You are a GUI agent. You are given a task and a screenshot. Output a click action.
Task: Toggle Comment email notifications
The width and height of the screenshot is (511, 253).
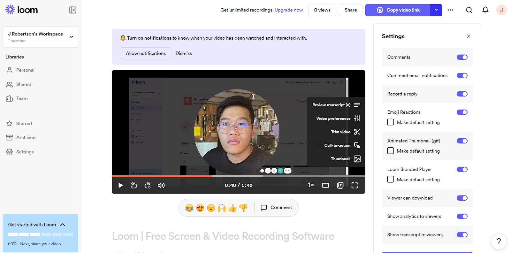tap(462, 76)
